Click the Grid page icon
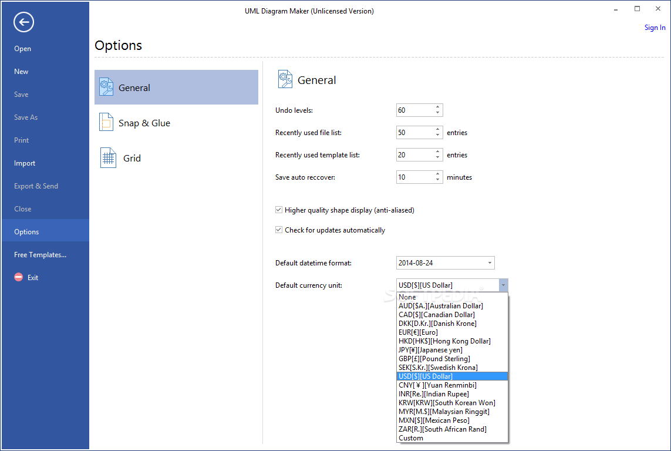 (x=108, y=157)
